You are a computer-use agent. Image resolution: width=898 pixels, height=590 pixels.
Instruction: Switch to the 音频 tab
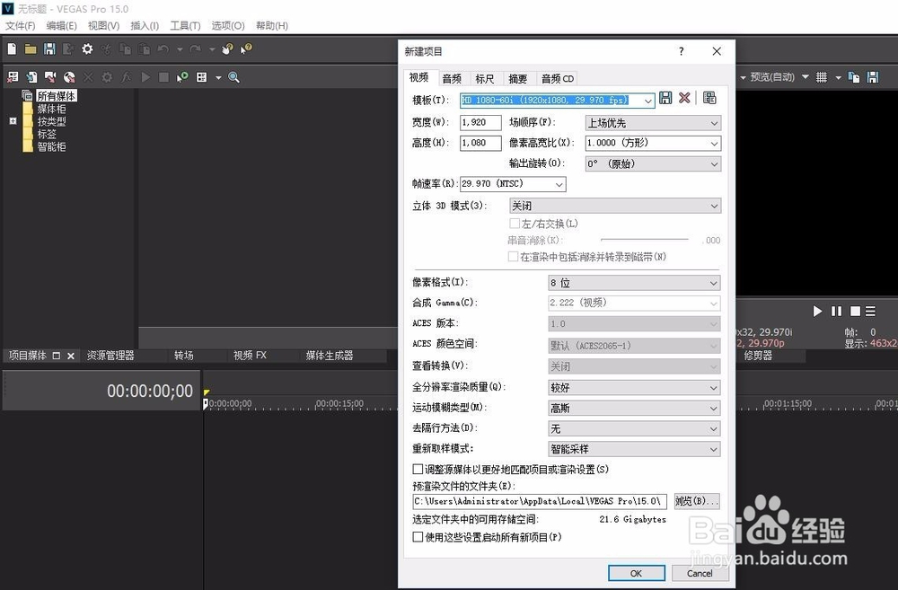[452, 78]
